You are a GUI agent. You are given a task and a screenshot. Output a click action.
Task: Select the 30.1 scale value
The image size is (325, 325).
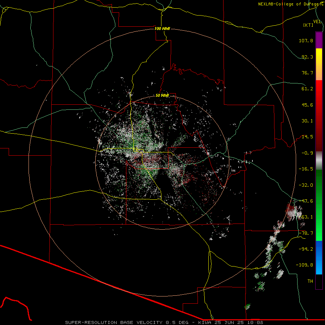click(307, 121)
